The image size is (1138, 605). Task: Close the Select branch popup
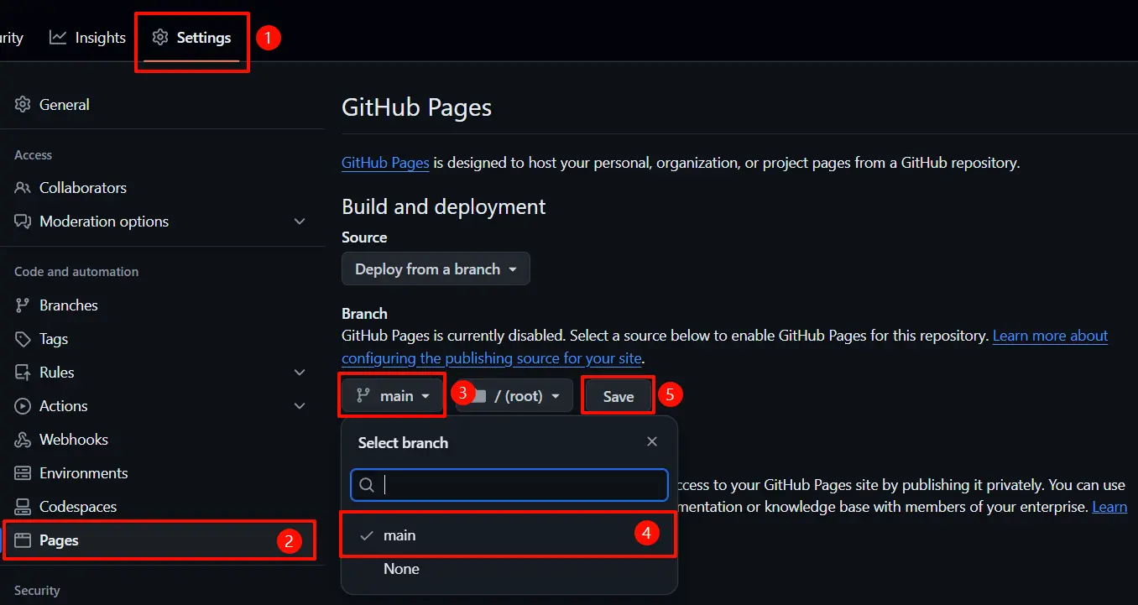coord(652,441)
